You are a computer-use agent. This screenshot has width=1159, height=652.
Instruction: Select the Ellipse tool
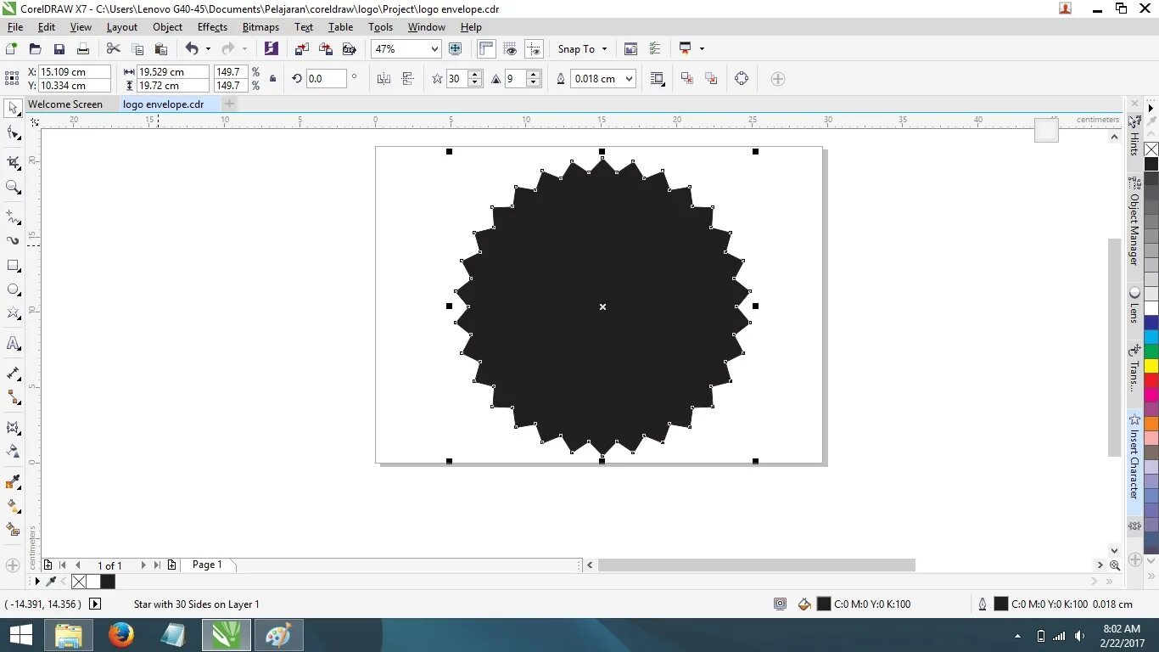click(14, 289)
